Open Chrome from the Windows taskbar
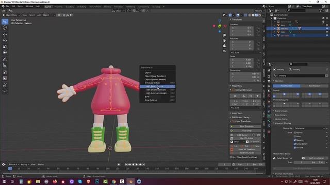This screenshot has height=185, width=330. pos(113,181)
